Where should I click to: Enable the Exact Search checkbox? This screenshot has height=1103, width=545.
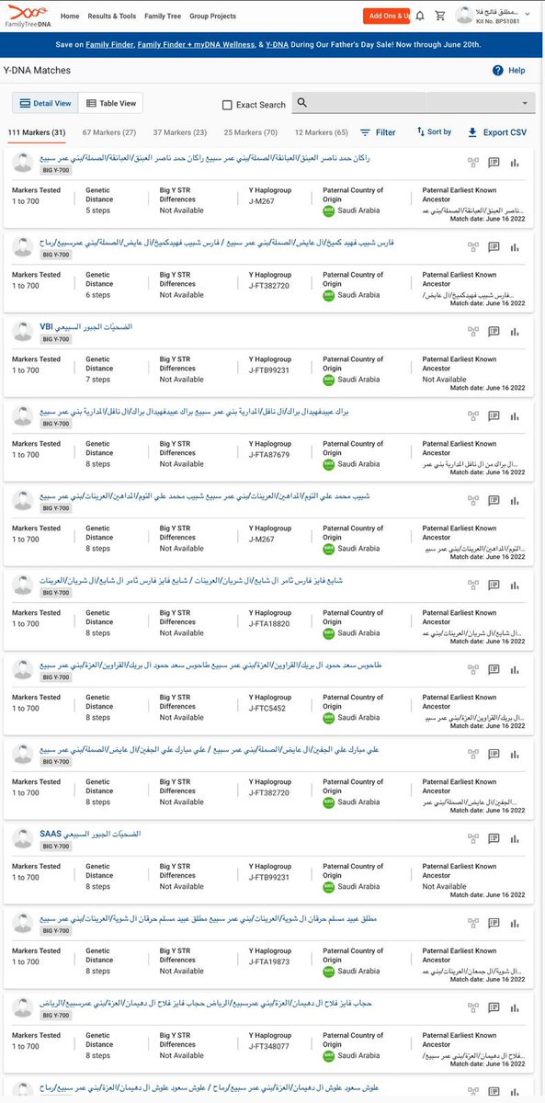pyautogui.click(x=227, y=105)
